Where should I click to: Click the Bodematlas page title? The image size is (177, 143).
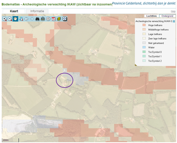coord(57,4)
